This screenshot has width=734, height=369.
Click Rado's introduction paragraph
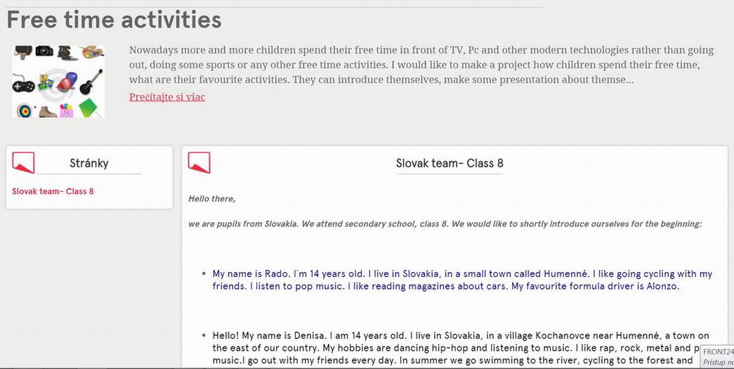[462, 280]
